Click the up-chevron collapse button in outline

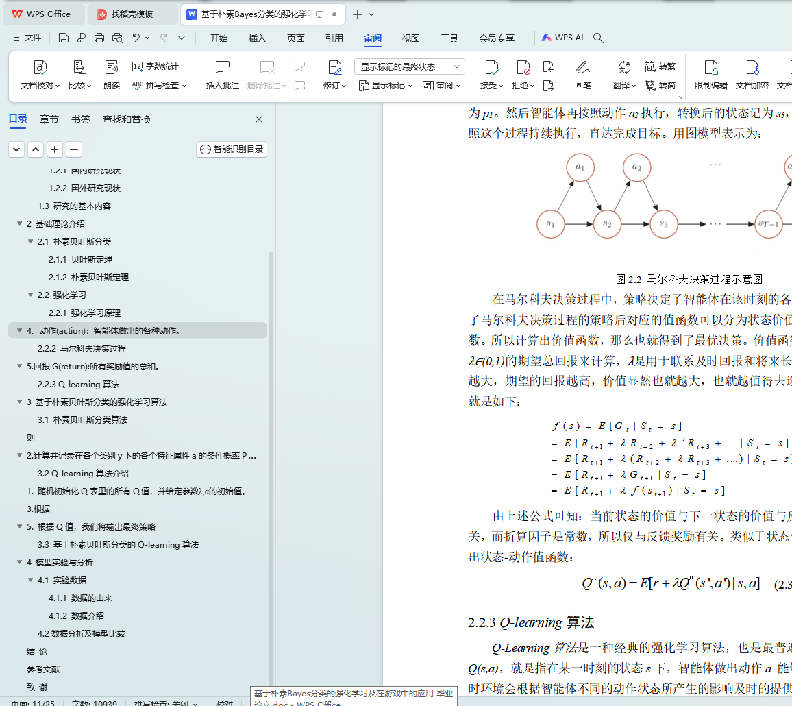click(x=36, y=149)
